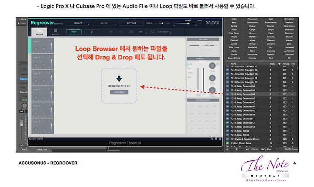Select the GATE effect tab

(x=190, y=64)
